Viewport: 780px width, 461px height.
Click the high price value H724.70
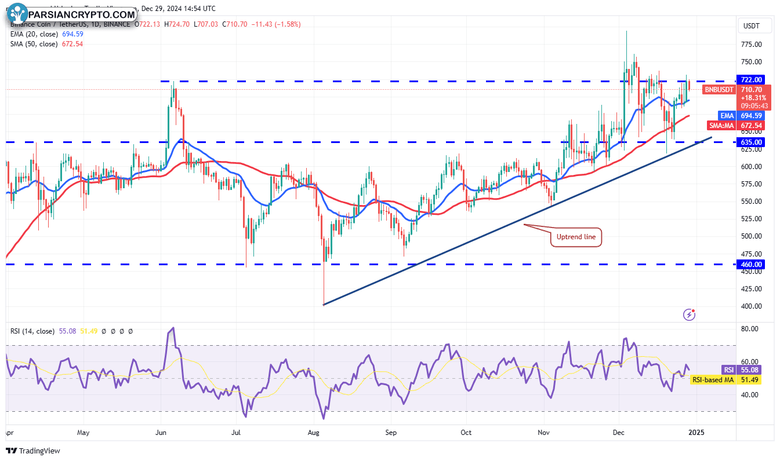(x=177, y=24)
